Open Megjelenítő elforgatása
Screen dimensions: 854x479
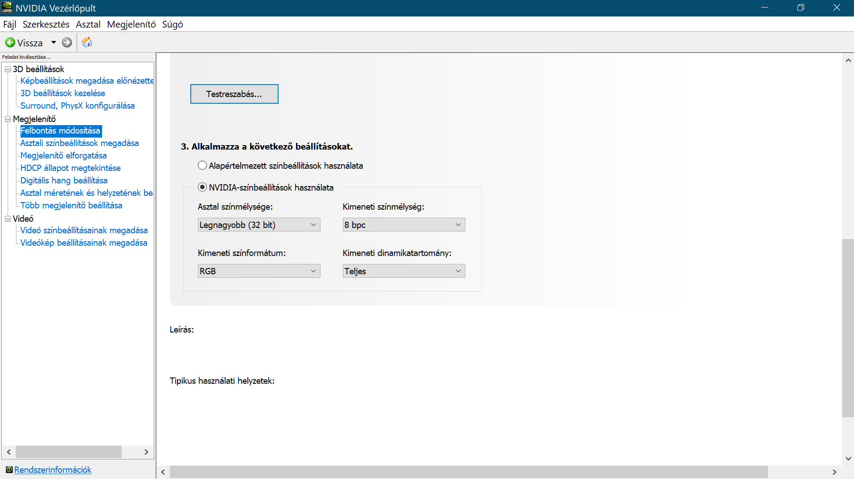[x=64, y=155]
